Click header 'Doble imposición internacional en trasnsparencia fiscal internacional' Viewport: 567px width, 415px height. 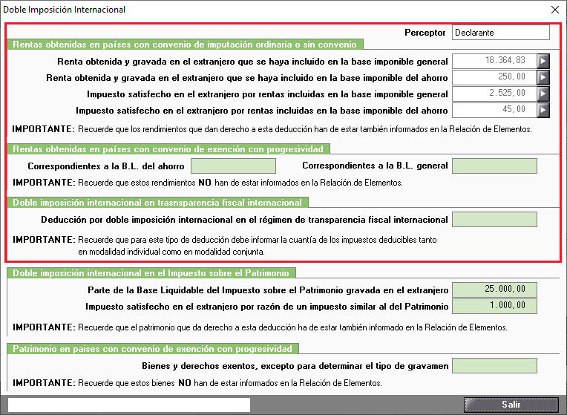click(x=157, y=203)
